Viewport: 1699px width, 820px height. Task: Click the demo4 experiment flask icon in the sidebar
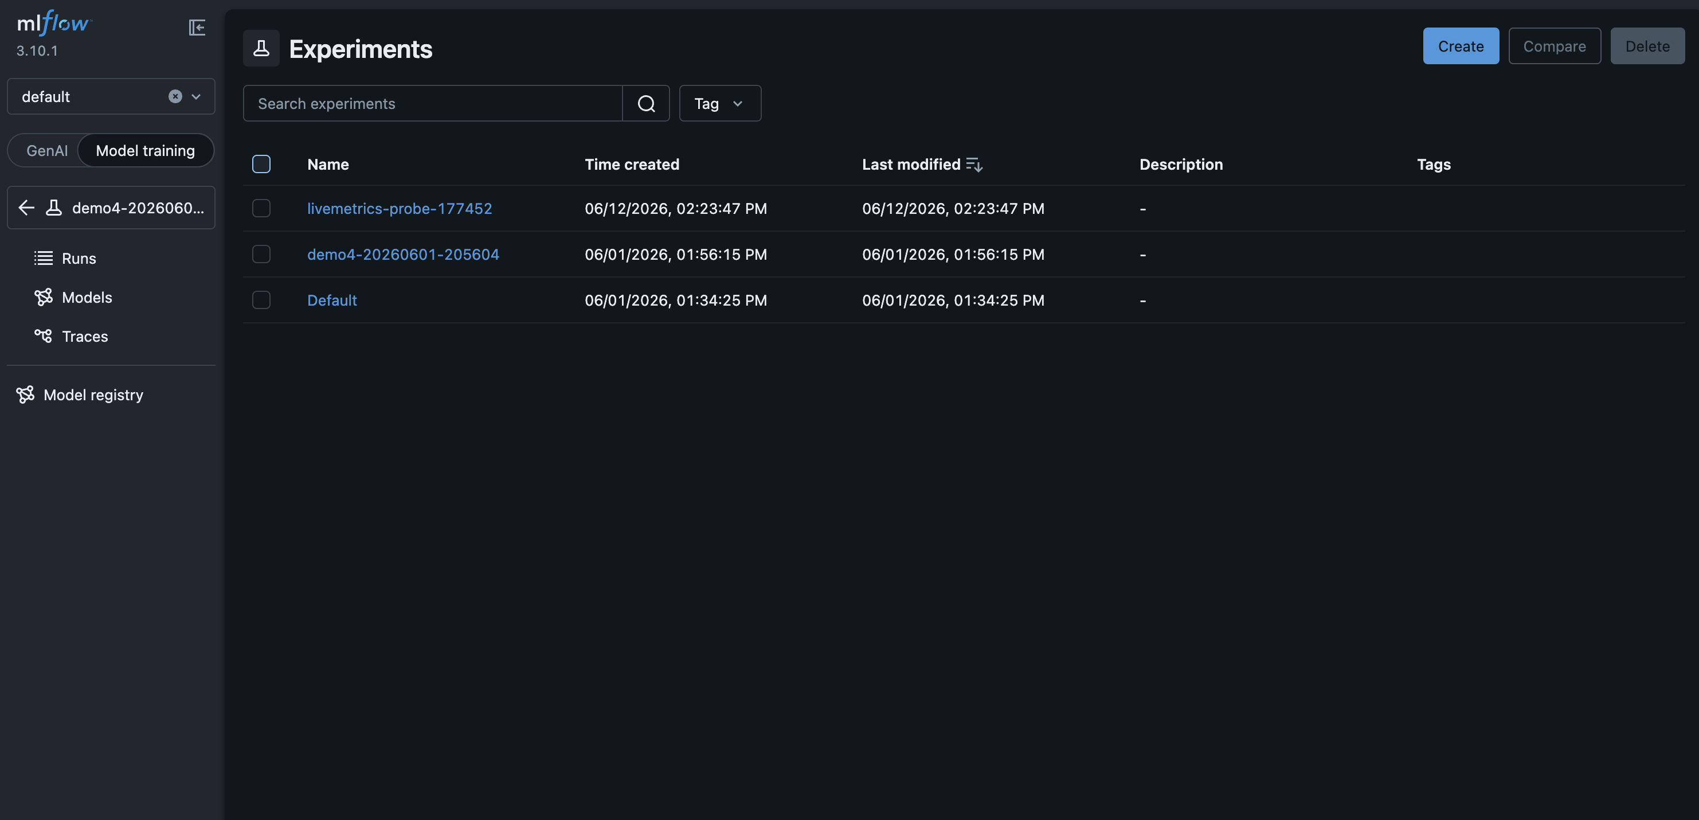click(54, 208)
